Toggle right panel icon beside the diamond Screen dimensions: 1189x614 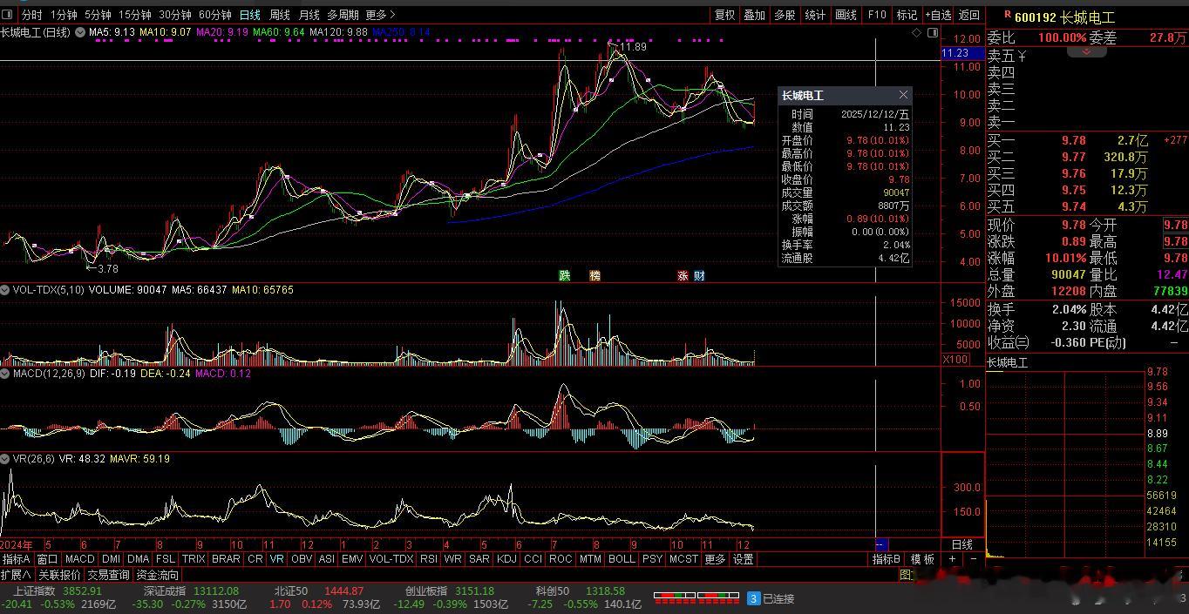(x=933, y=32)
